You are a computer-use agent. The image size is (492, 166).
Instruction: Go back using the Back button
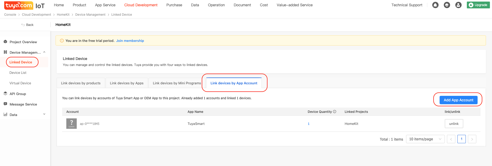(27, 25)
